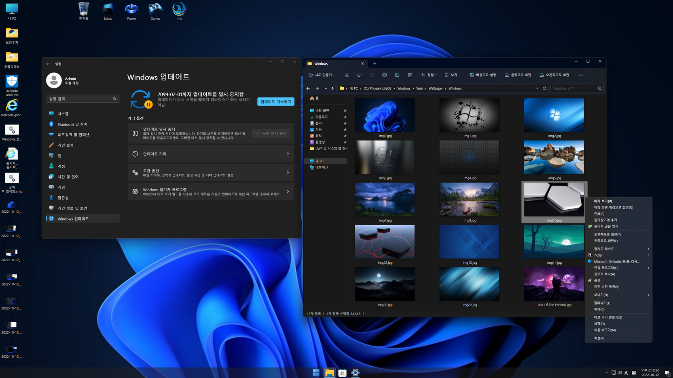Click the 설정 검색 search field
This screenshot has width=673, height=378.
pyautogui.click(x=83, y=99)
